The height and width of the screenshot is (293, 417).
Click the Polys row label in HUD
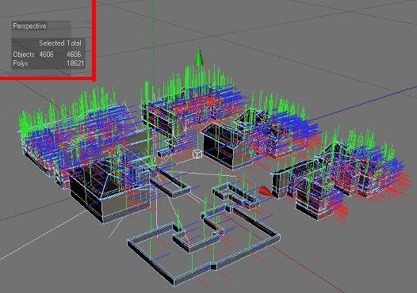(21, 63)
